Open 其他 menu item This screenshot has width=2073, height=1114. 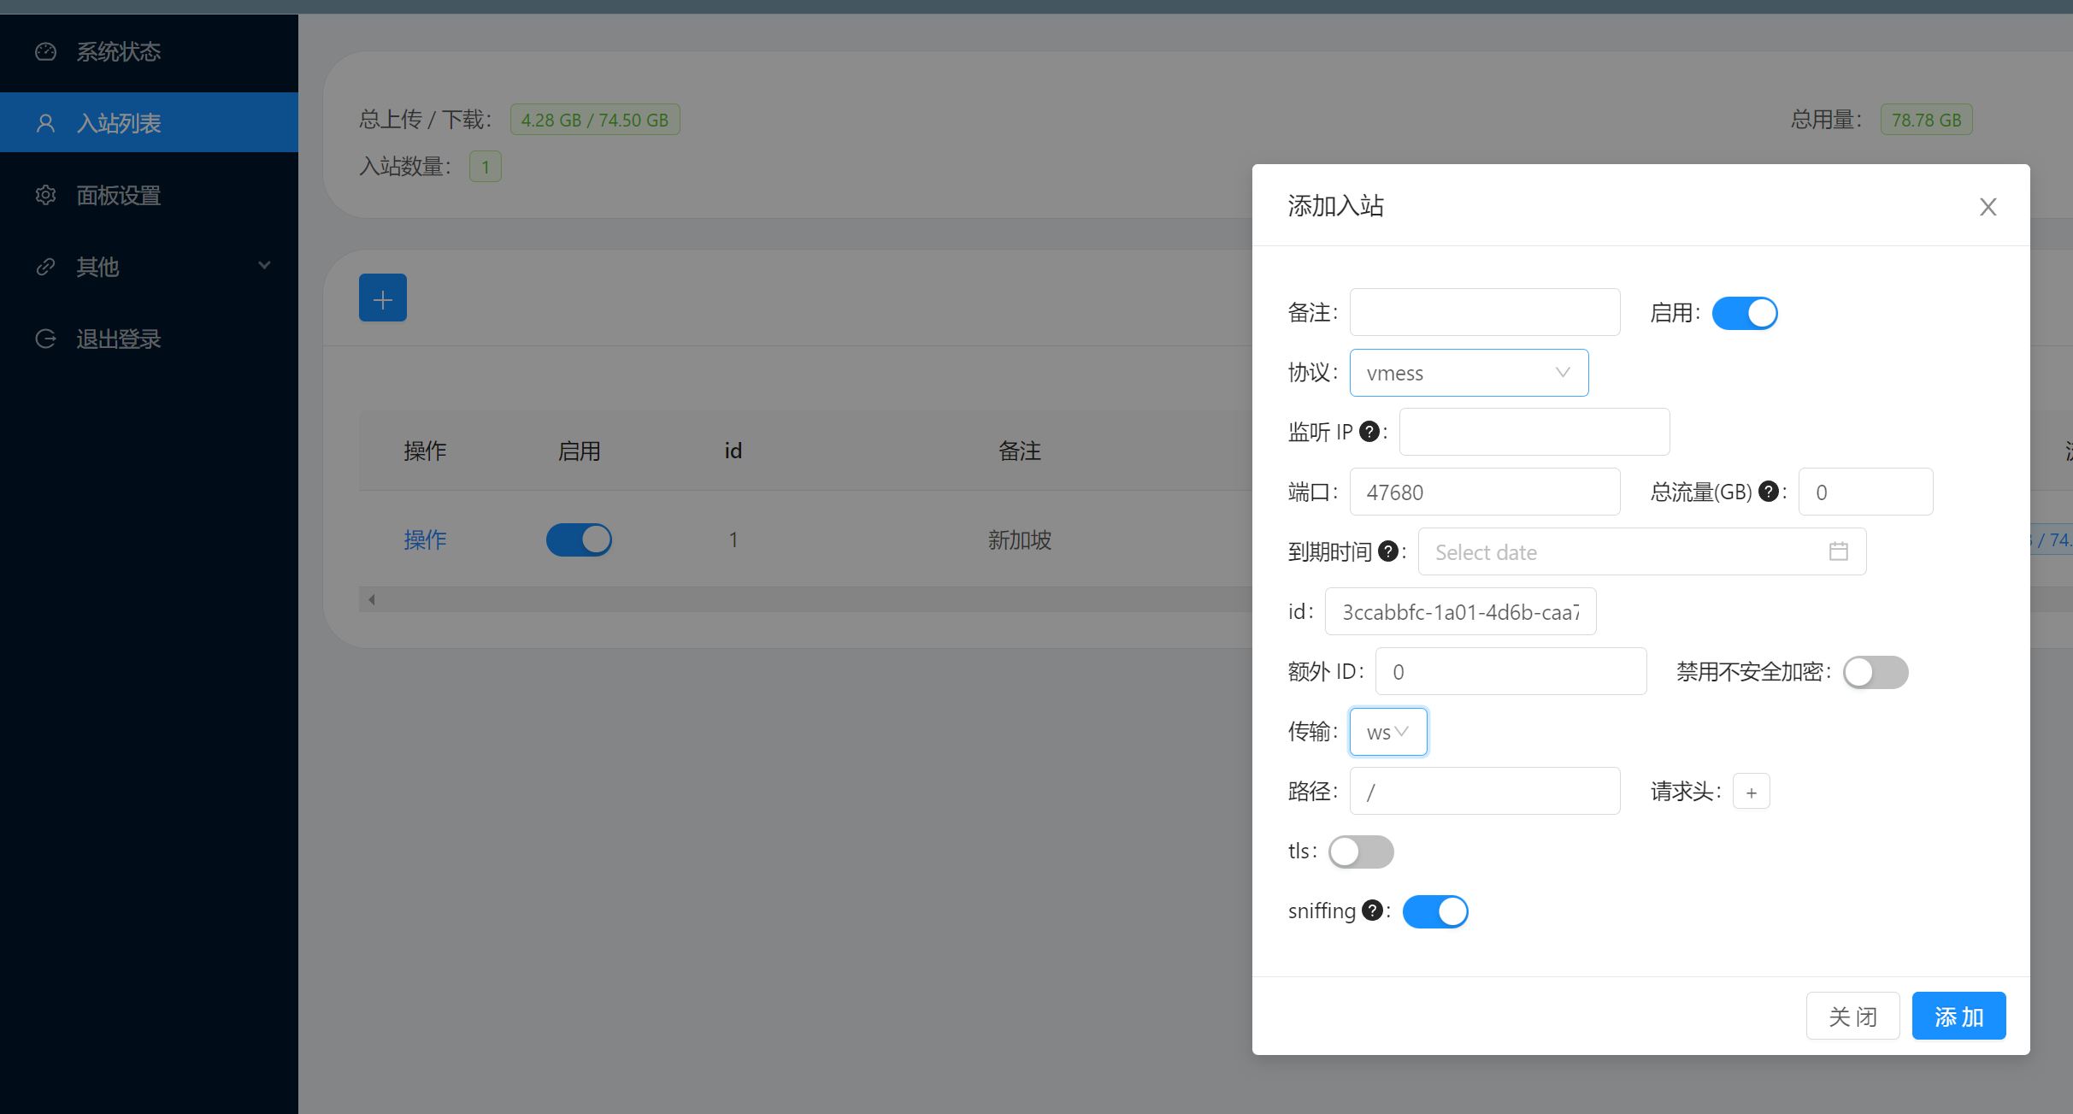pos(149,267)
